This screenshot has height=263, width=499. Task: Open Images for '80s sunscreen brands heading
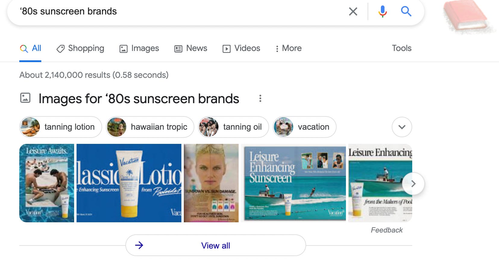[139, 99]
